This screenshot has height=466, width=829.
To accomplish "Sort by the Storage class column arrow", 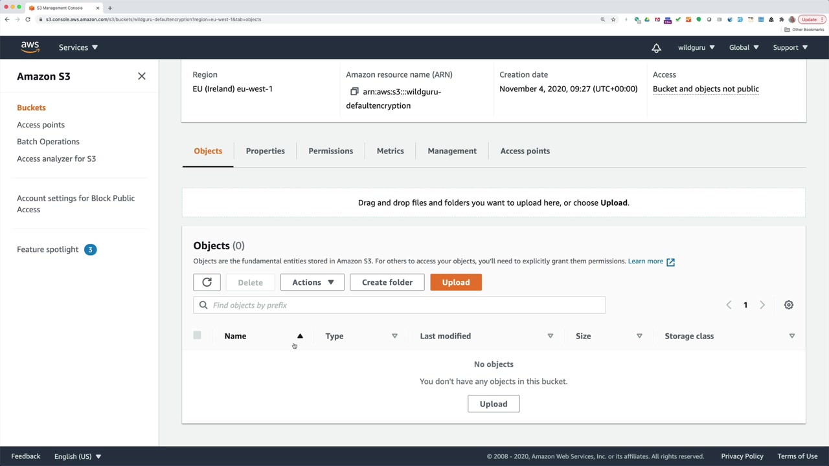I will click(x=792, y=336).
